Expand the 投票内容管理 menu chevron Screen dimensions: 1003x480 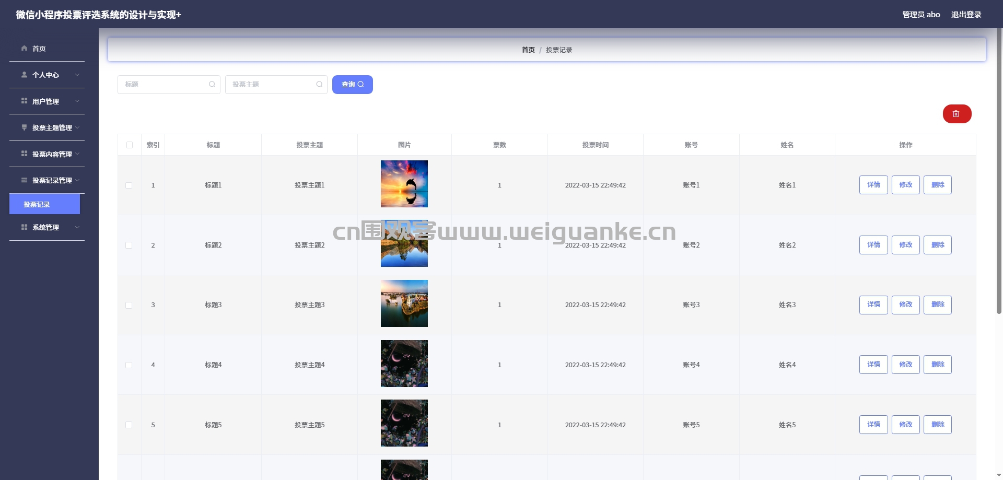[77, 154]
